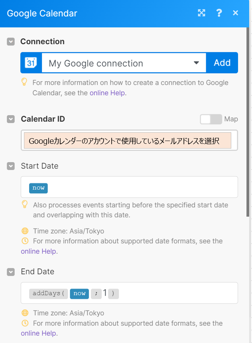Collapse the End Date section chevron
This screenshot has height=343, width=252.
coord(11,272)
